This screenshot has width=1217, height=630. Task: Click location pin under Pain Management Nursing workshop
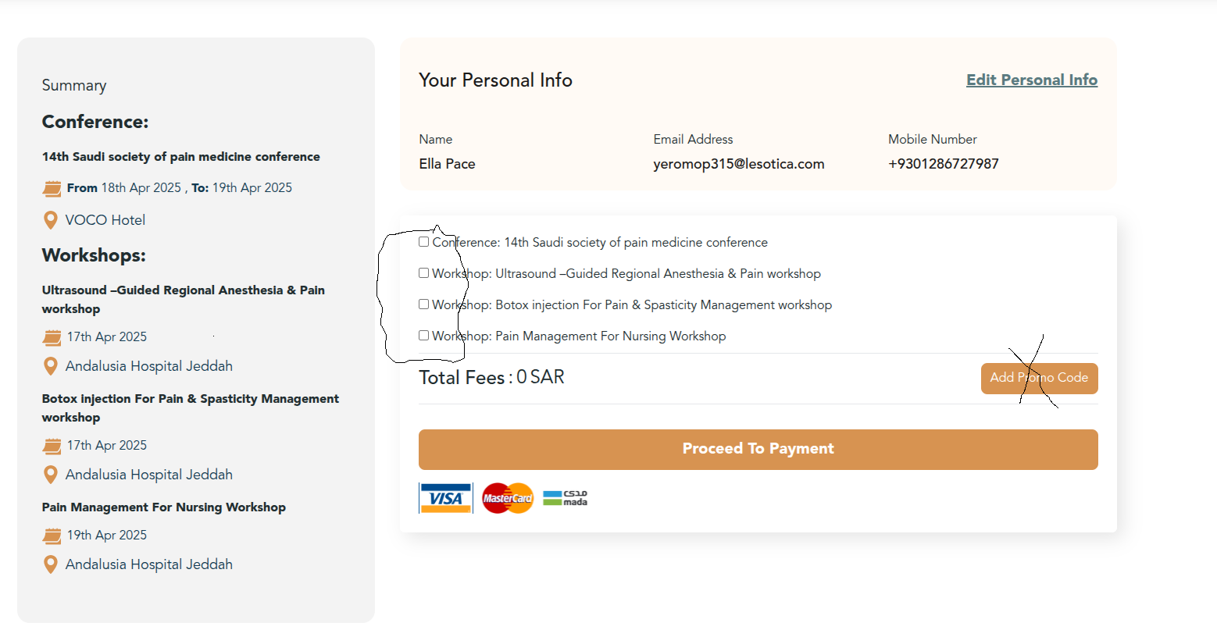pyautogui.click(x=51, y=564)
